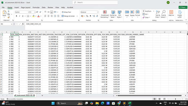Select the Format Painter brush
188x106 pixels.
(x=8, y=17)
